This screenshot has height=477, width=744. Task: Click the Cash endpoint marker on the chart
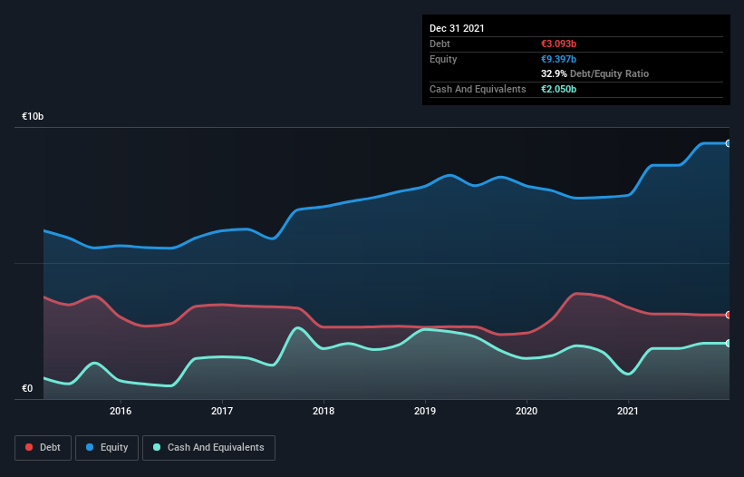point(729,343)
